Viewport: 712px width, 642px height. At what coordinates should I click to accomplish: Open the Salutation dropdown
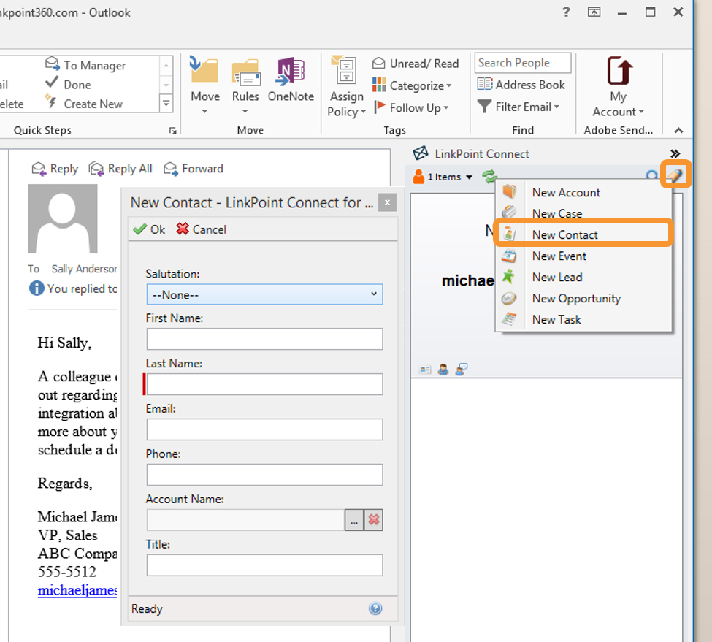tap(264, 294)
